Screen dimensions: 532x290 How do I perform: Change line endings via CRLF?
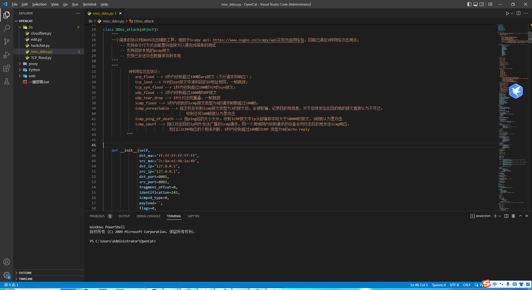467,285
